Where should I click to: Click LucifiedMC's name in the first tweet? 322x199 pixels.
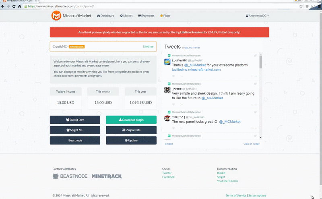[180, 60]
